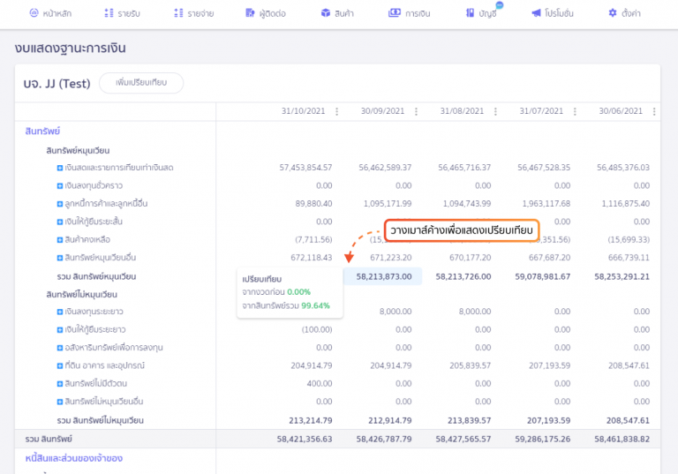Expand เงินสดและรายการเทียบเท่าเงินสด row
Screen dimensions: 678x474
point(60,168)
